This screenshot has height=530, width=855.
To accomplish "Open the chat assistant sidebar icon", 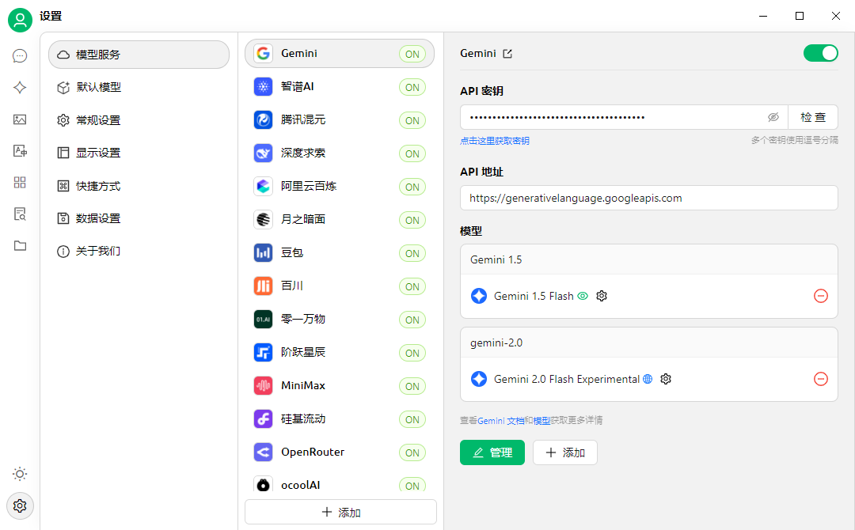I will (x=20, y=56).
